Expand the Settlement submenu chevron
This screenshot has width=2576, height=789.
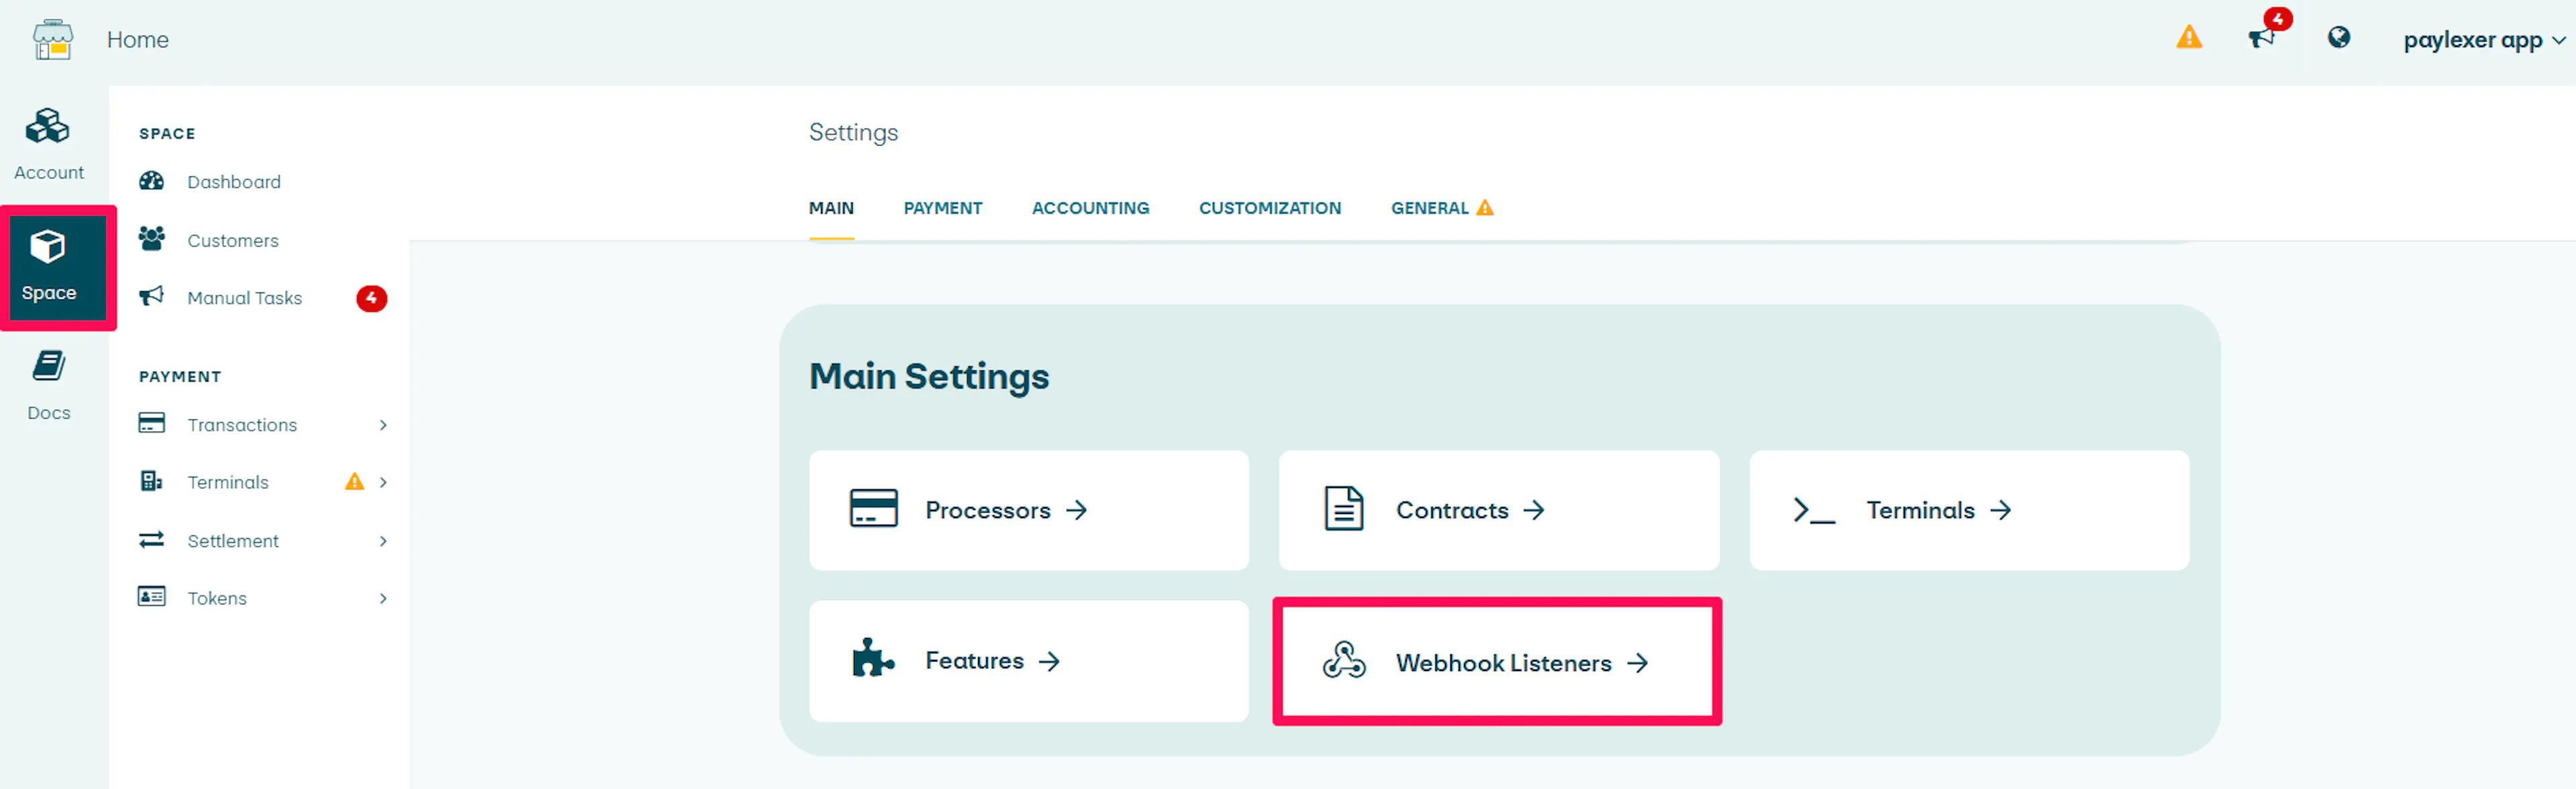(x=383, y=541)
